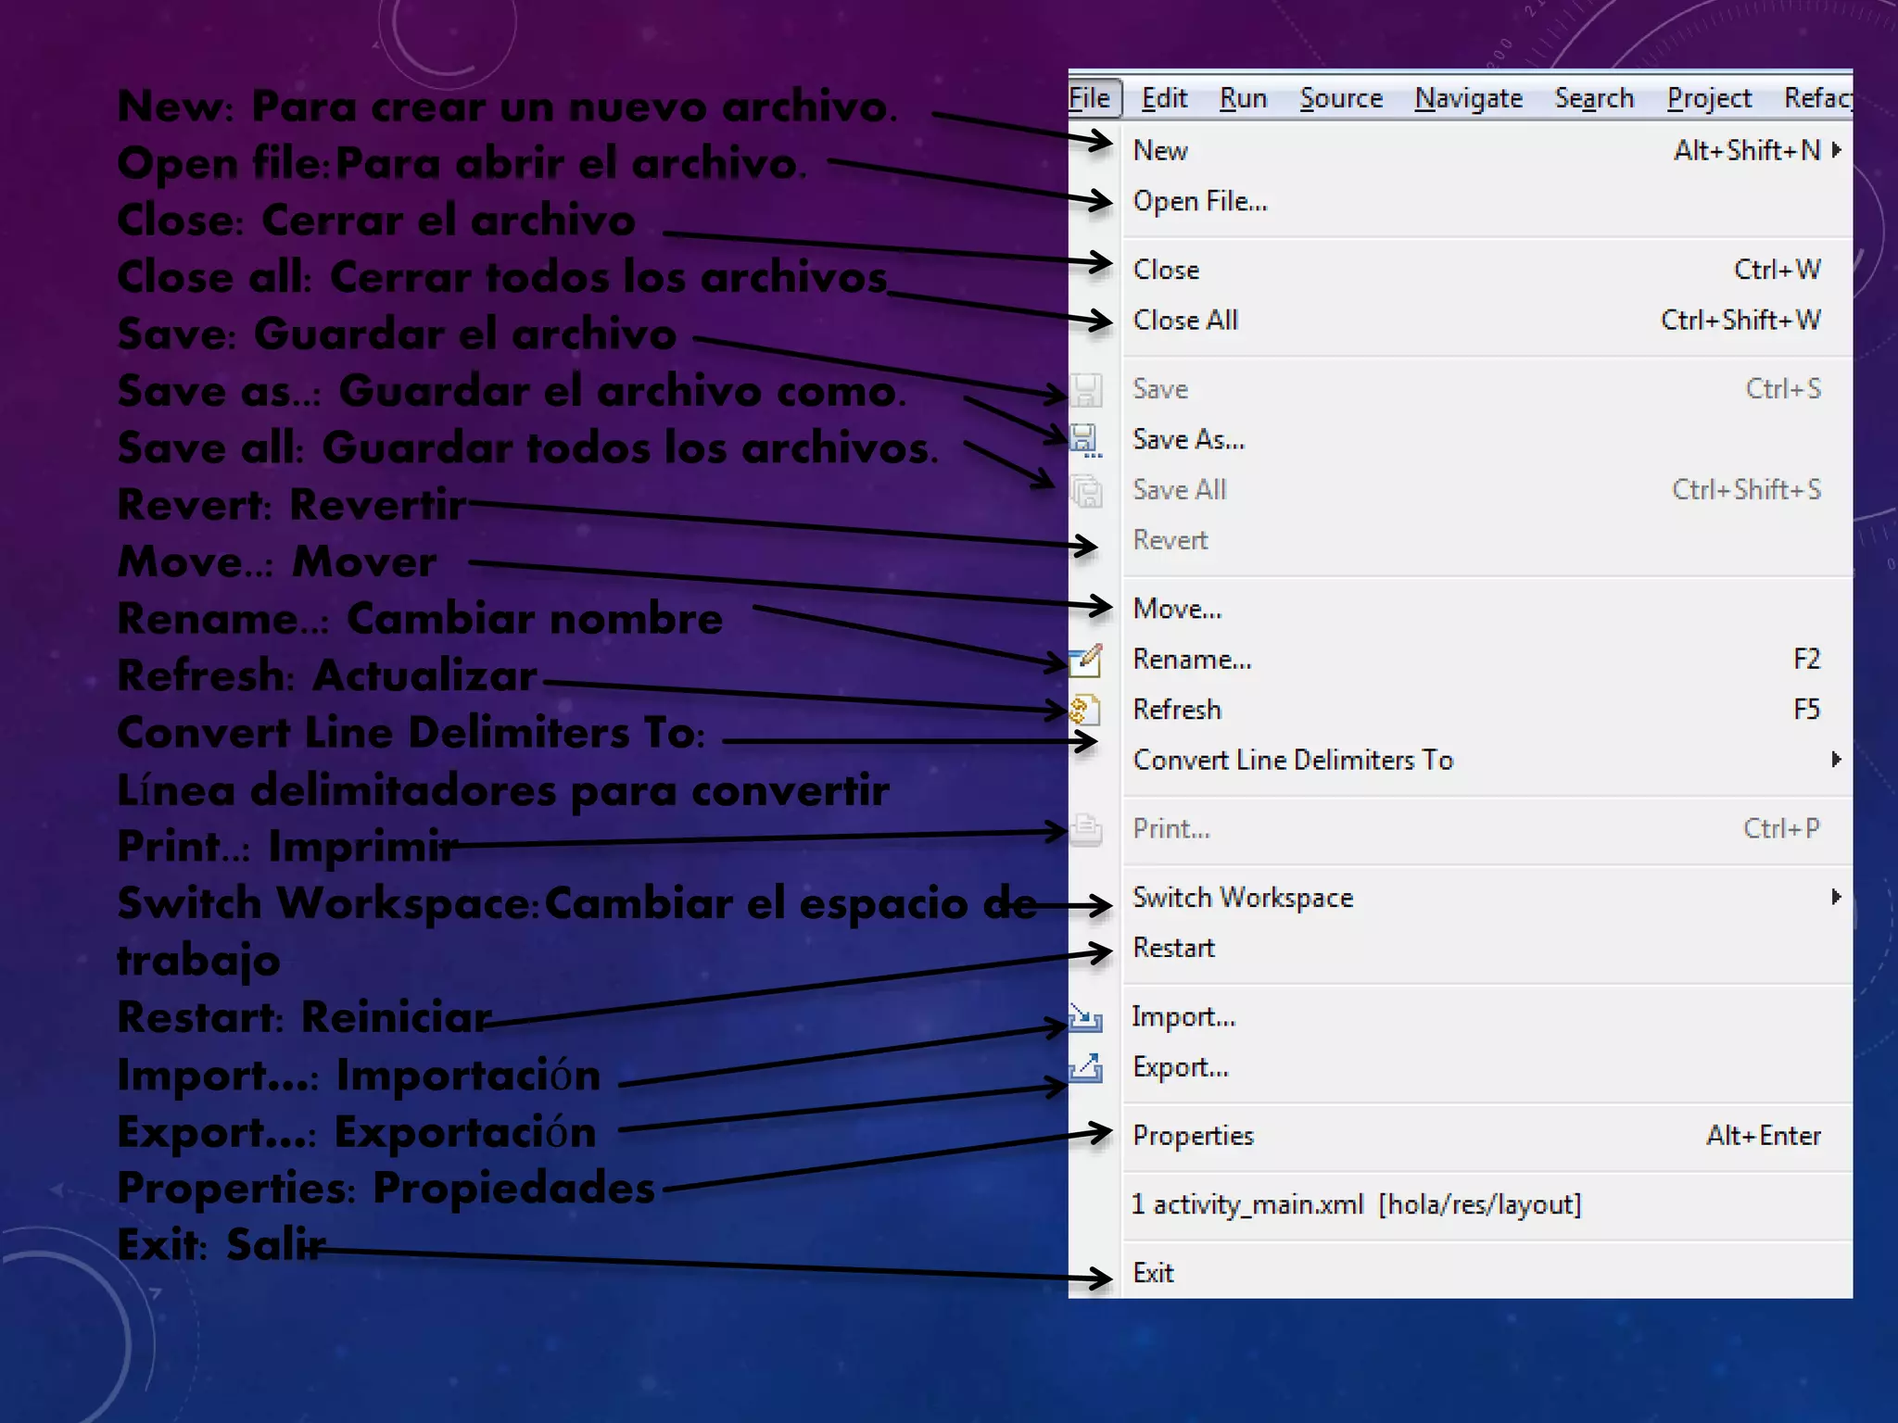
Task: Click the Save All stacked disks icon
Action: (x=1086, y=490)
